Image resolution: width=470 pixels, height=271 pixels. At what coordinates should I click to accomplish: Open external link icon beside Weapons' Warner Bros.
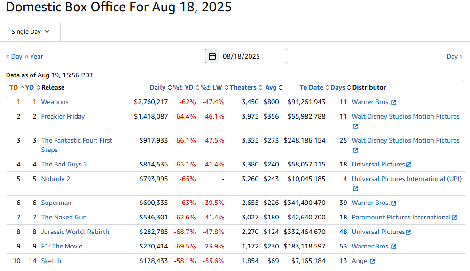393,102
